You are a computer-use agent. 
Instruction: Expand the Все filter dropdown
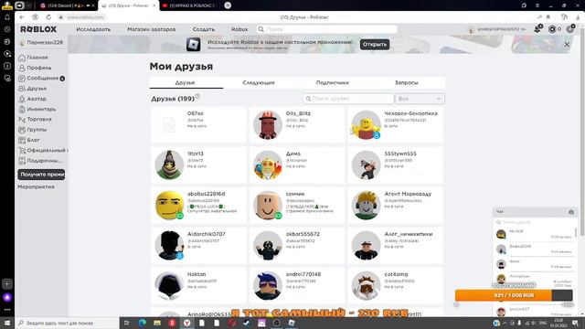pos(420,99)
